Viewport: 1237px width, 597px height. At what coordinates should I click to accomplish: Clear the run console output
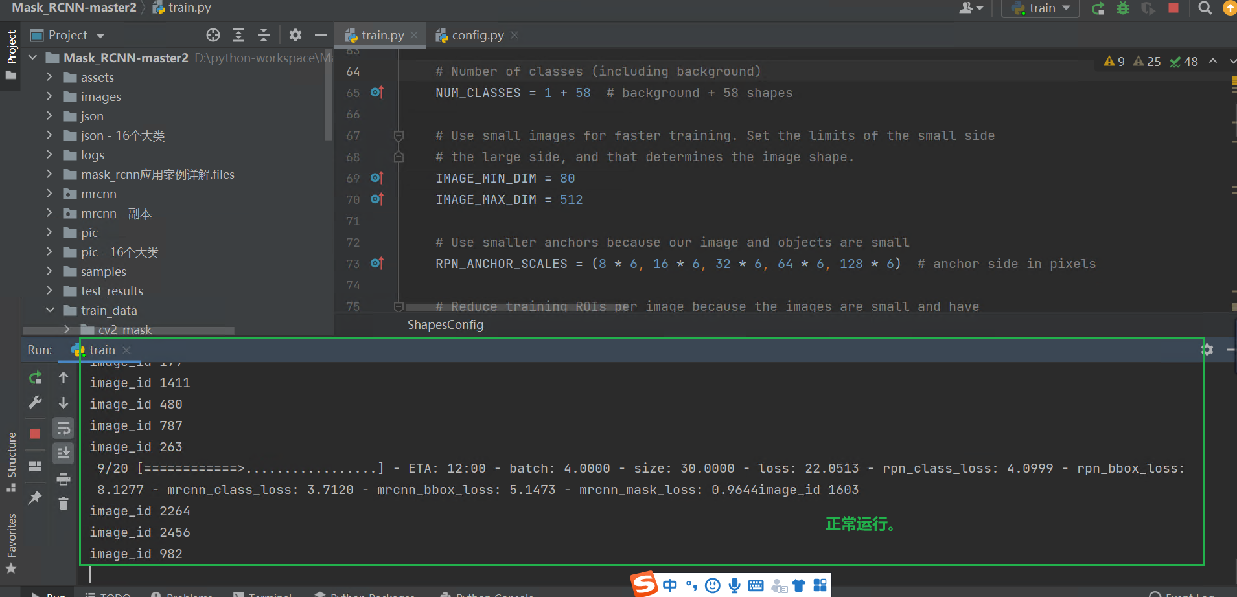pyautogui.click(x=63, y=504)
